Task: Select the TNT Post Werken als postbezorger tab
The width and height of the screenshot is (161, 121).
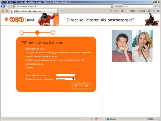Action: coord(34,11)
